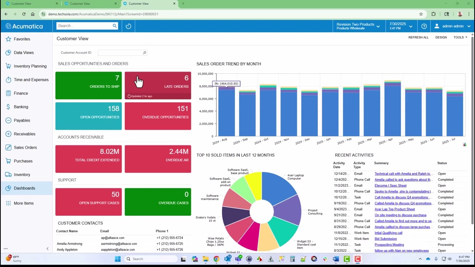Image resolution: width=475 pixels, height=267 pixels.
Task: Open the business date dropdown
Action: click(x=401, y=26)
